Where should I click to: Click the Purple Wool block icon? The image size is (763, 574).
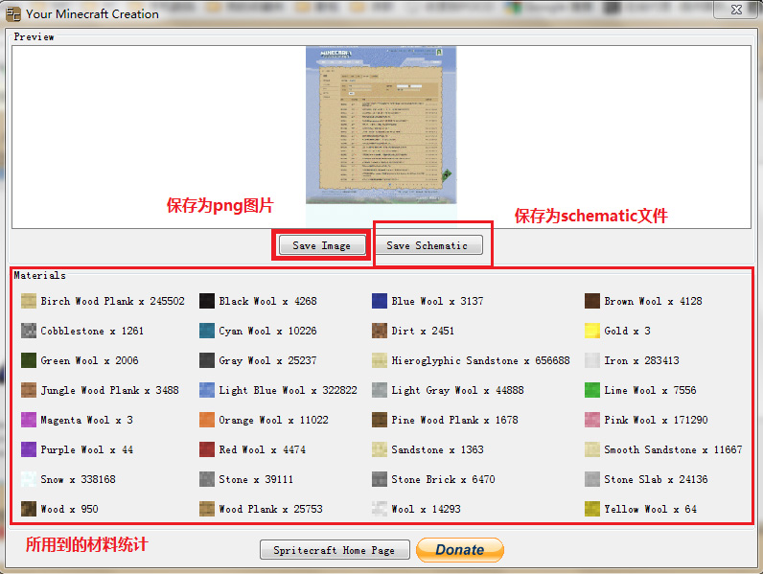coord(29,449)
